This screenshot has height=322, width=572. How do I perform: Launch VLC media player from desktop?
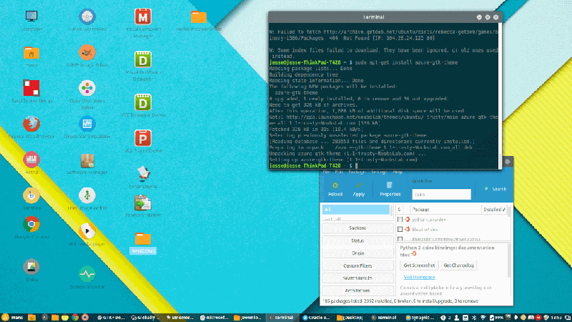[x=87, y=233]
